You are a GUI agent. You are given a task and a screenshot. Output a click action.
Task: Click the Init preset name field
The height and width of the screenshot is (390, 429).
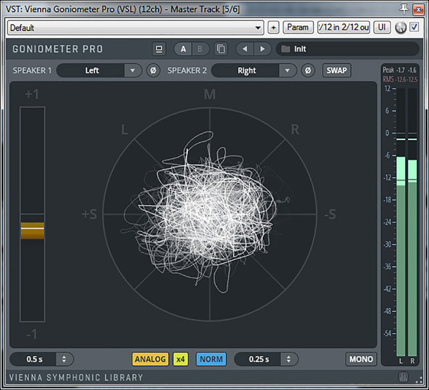tap(348, 49)
